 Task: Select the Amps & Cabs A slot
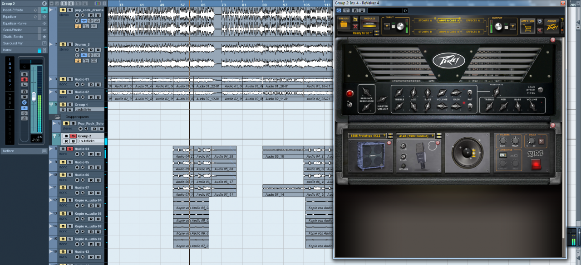(x=449, y=20)
